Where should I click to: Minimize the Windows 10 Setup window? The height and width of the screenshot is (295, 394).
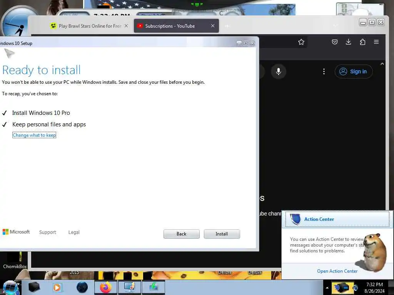[239, 43]
